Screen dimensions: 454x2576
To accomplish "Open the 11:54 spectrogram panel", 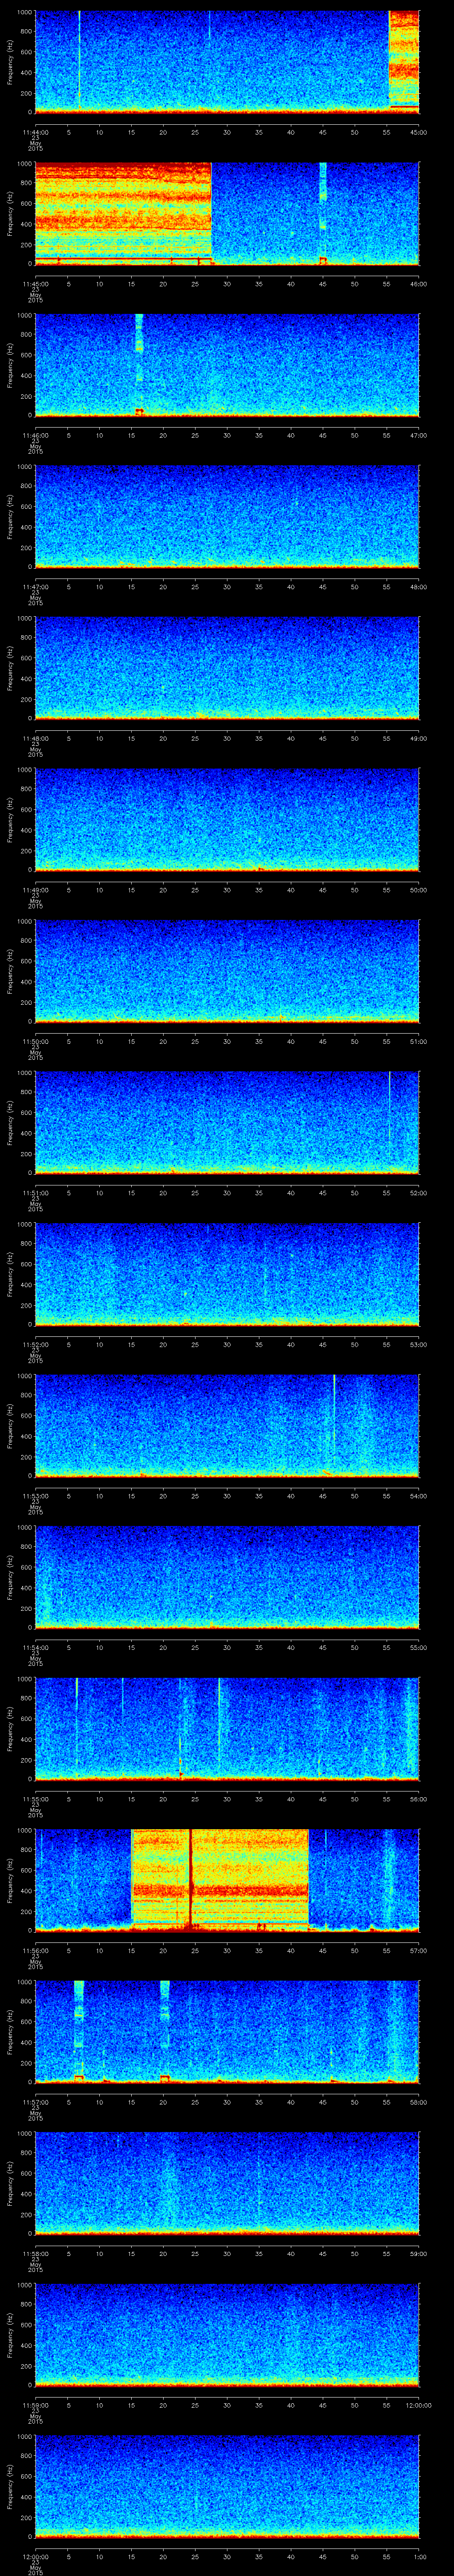I will 227,1576.
